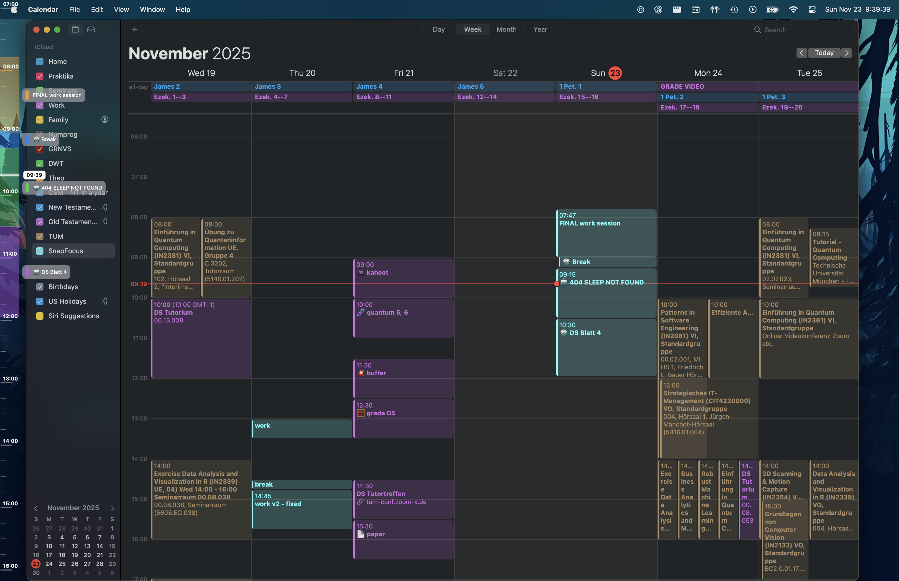Advance mini calendar to next month
The image size is (899, 581).
(x=112, y=508)
